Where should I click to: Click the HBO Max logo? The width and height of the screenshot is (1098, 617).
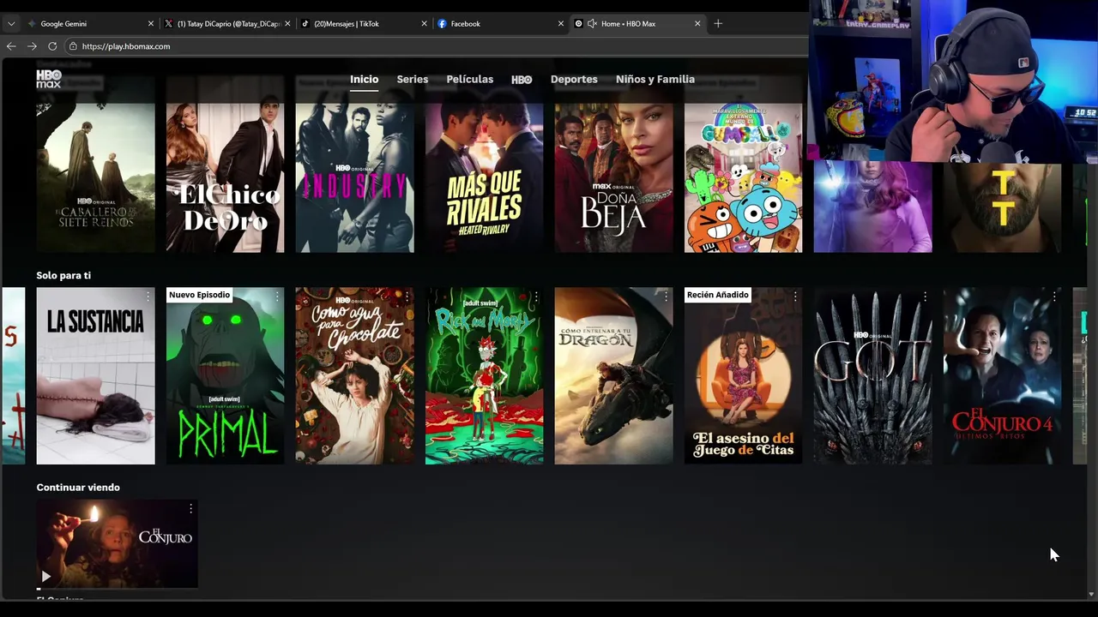click(x=49, y=79)
